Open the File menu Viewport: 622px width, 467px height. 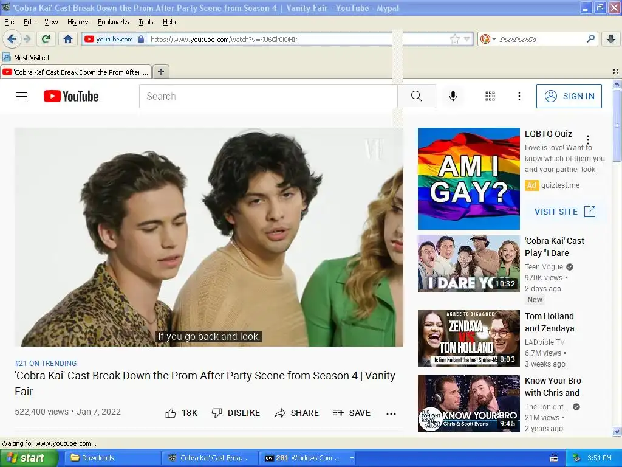pyautogui.click(x=9, y=22)
